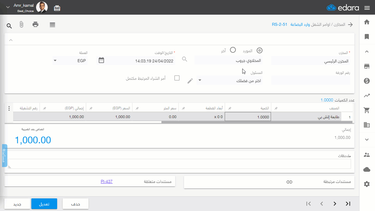Click the حذف delete button

click(76, 204)
